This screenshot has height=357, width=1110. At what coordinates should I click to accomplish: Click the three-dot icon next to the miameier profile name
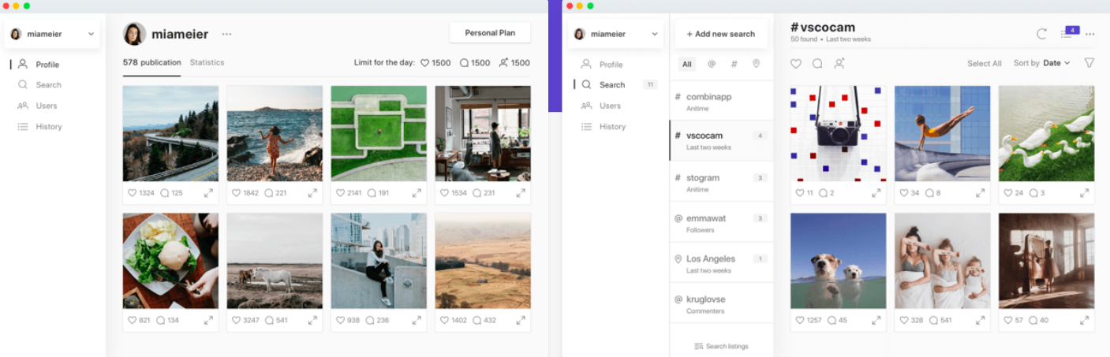pos(226,34)
